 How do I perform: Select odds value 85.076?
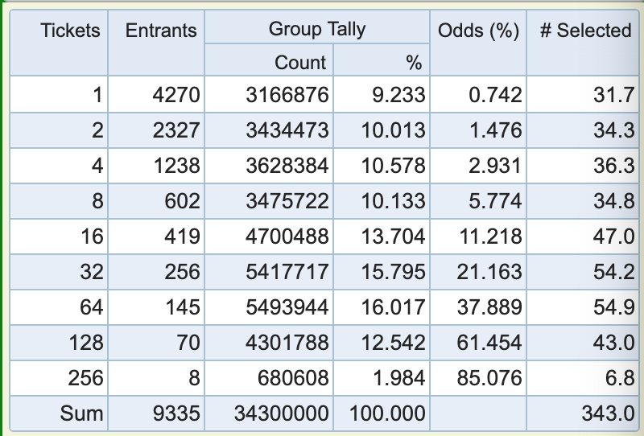489,378
